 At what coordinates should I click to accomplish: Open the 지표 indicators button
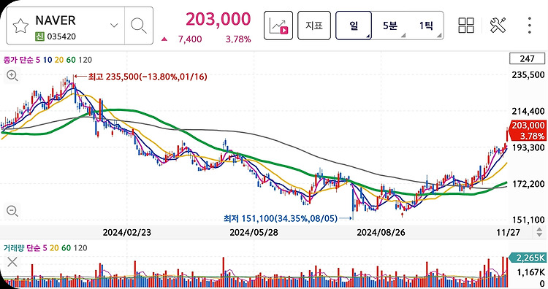pyautogui.click(x=314, y=25)
